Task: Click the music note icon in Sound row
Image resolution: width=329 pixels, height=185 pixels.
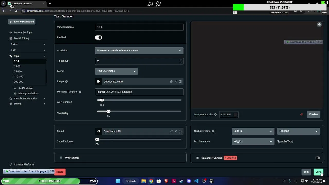Action: tap(98, 131)
